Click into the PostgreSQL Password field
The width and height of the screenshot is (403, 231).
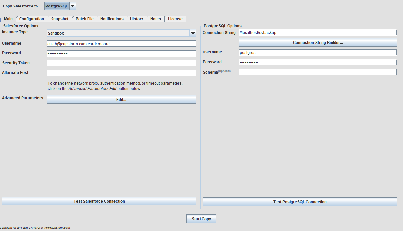(318, 62)
